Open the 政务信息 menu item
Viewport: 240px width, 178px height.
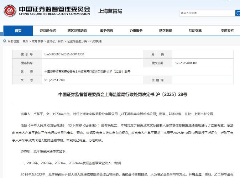click(x=106, y=31)
